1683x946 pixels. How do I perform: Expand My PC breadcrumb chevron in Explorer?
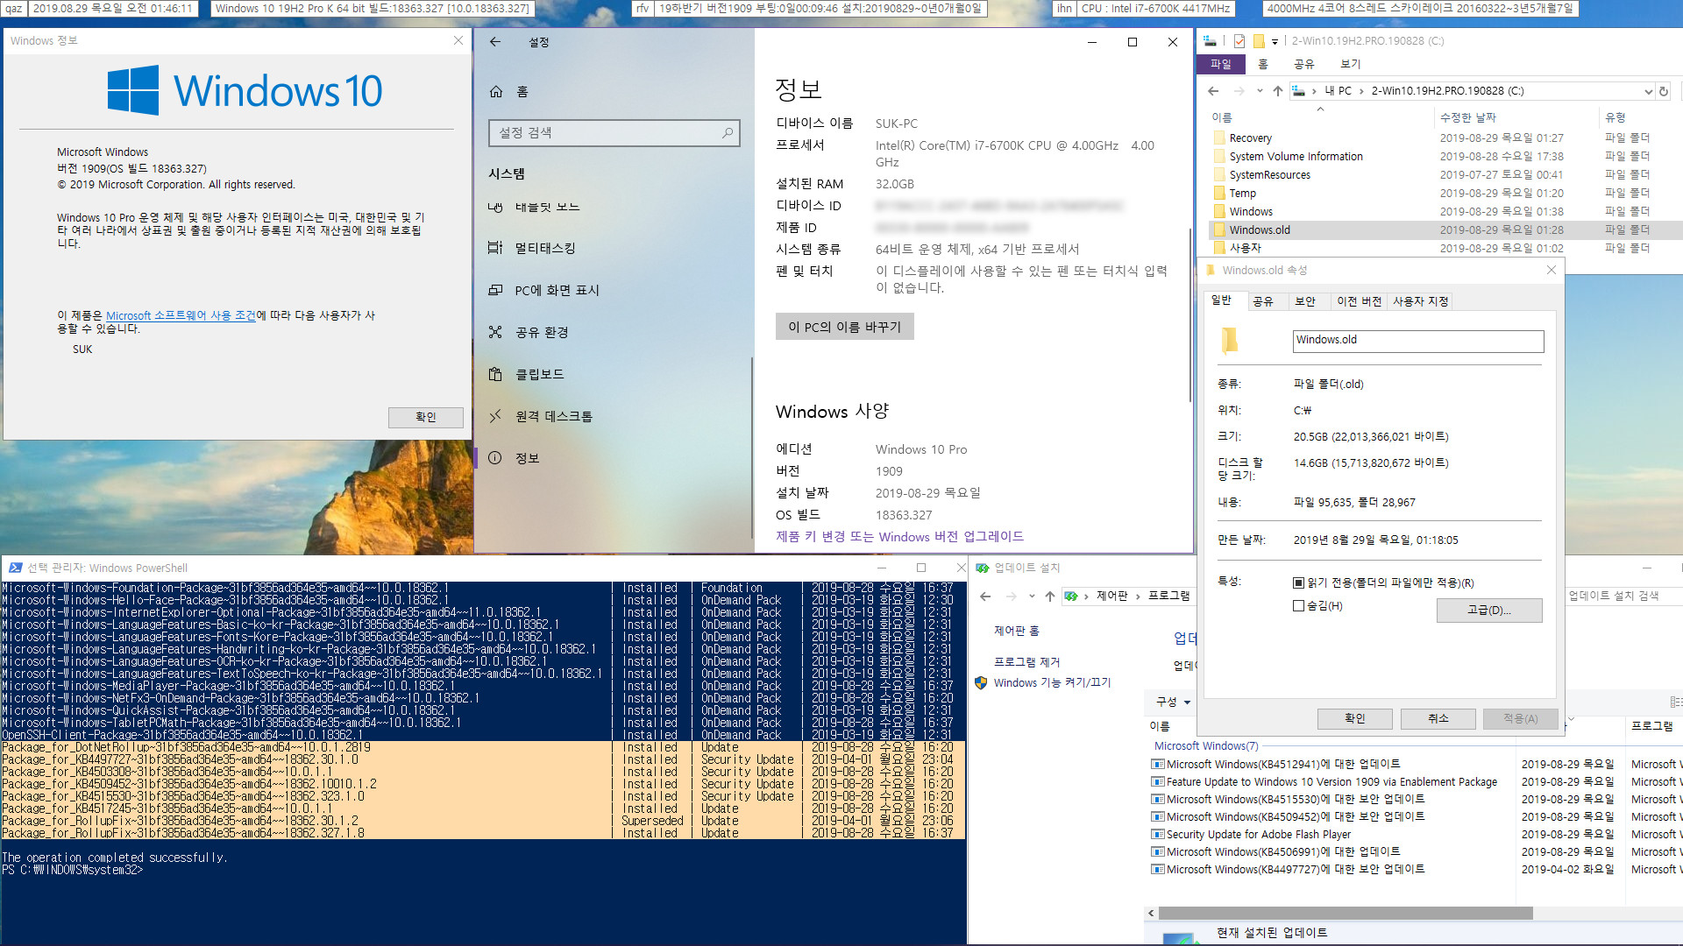tap(1361, 91)
